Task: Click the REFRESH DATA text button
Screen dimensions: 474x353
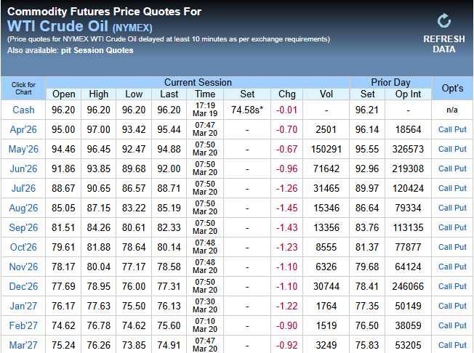Action: coord(444,44)
